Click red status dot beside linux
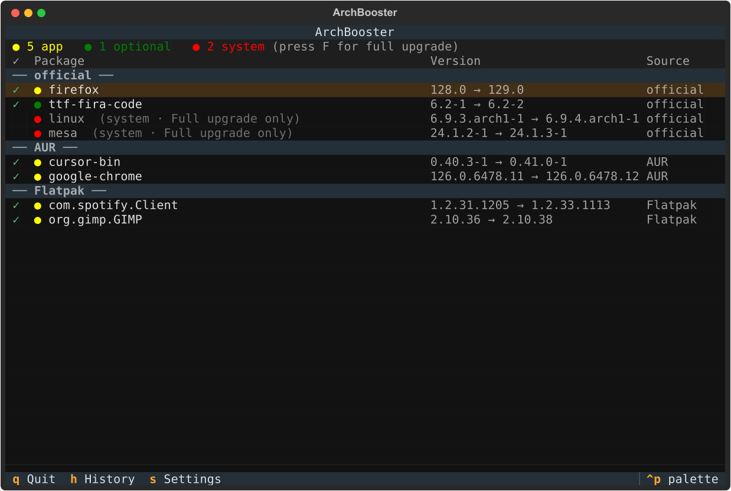 click(38, 119)
